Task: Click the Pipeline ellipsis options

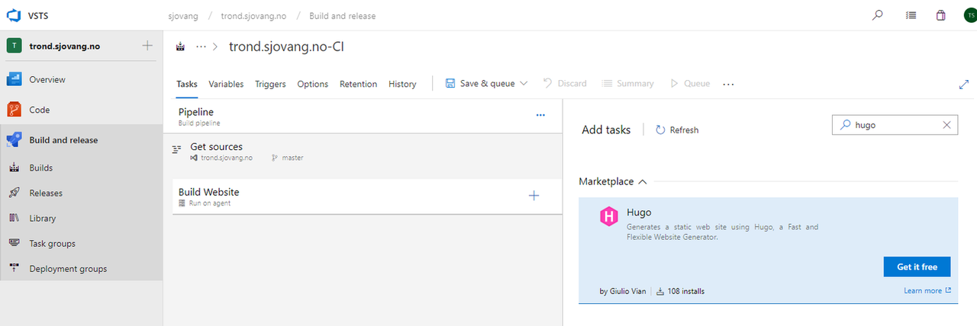Action: pyautogui.click(x=540, y=115)
